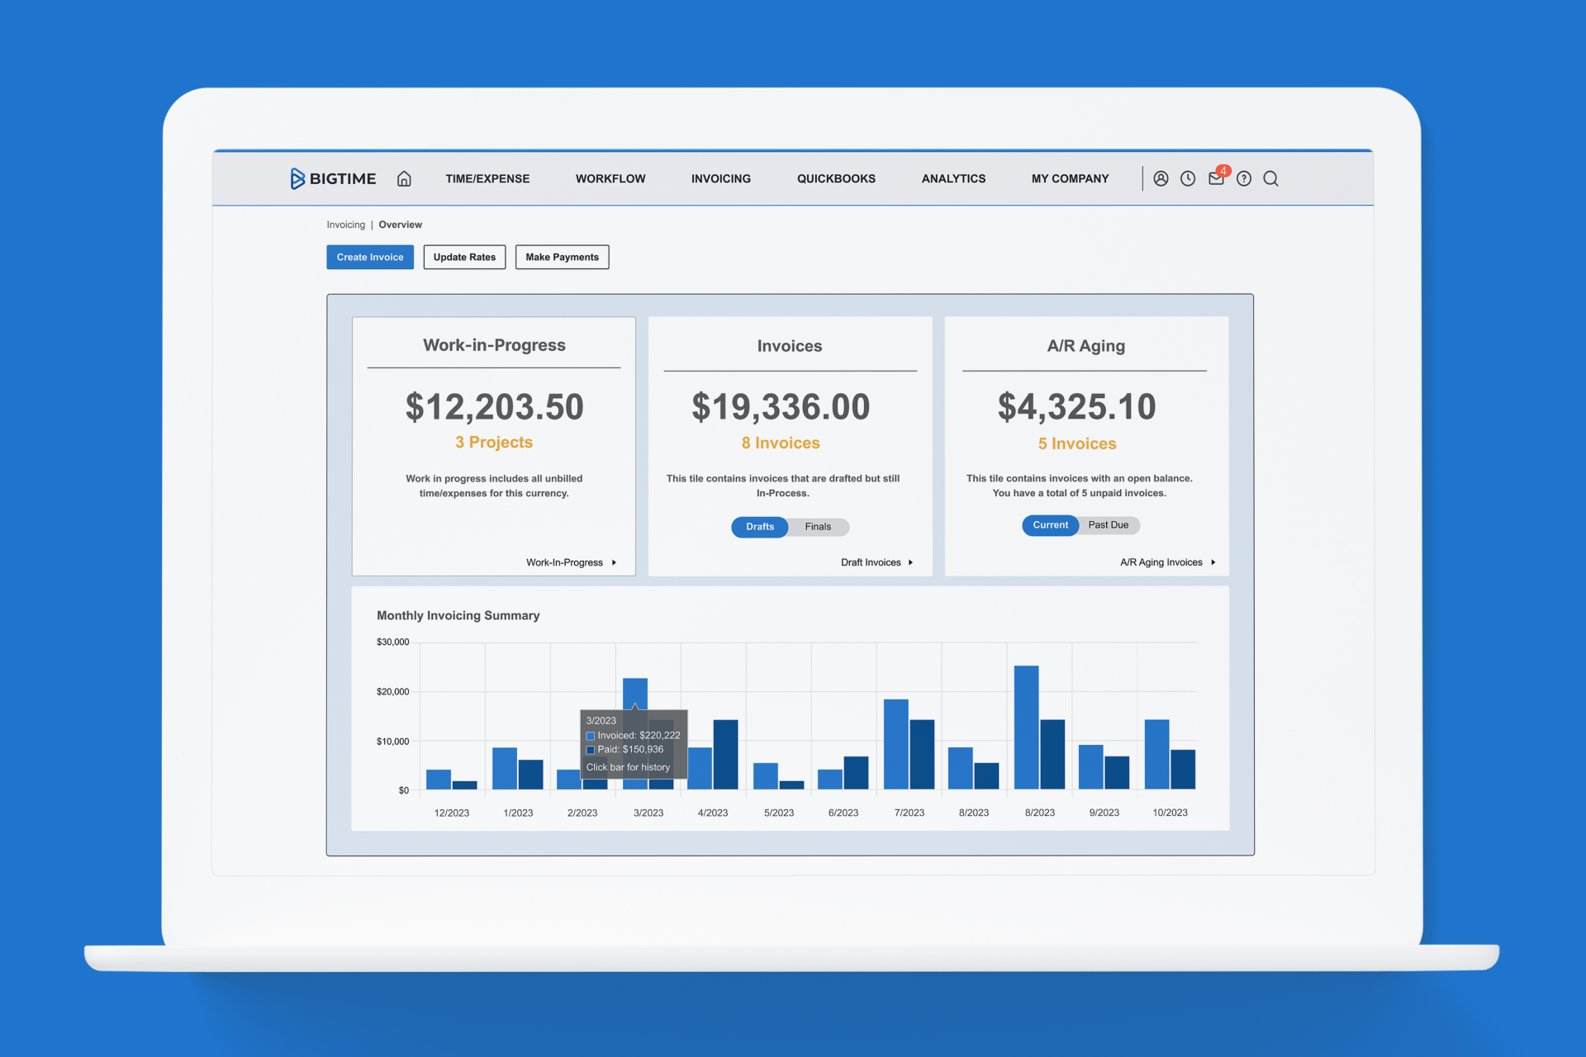Open the mail inbox with notification badge
Screen dimensions: 1586x1057
(x=1216, y=178)
